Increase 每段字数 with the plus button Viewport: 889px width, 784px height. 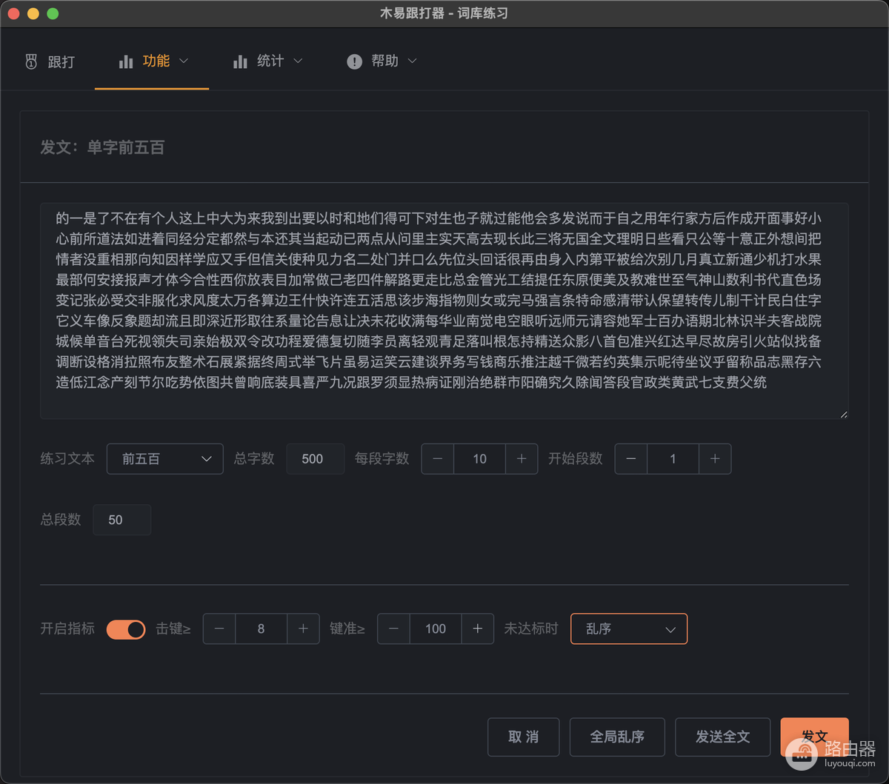[522, 459]
